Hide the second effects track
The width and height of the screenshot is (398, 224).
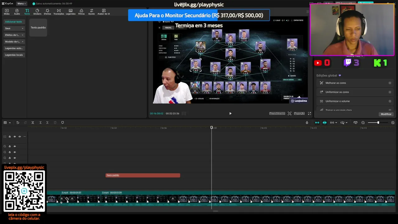pyautogui.click(x=15, y=152)
